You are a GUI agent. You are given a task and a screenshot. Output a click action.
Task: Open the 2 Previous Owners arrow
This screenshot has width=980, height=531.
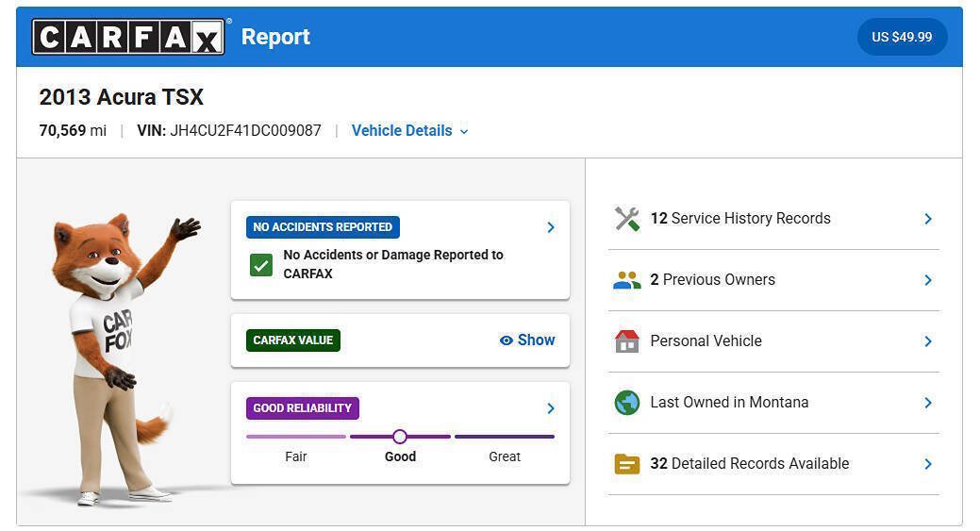928,280
